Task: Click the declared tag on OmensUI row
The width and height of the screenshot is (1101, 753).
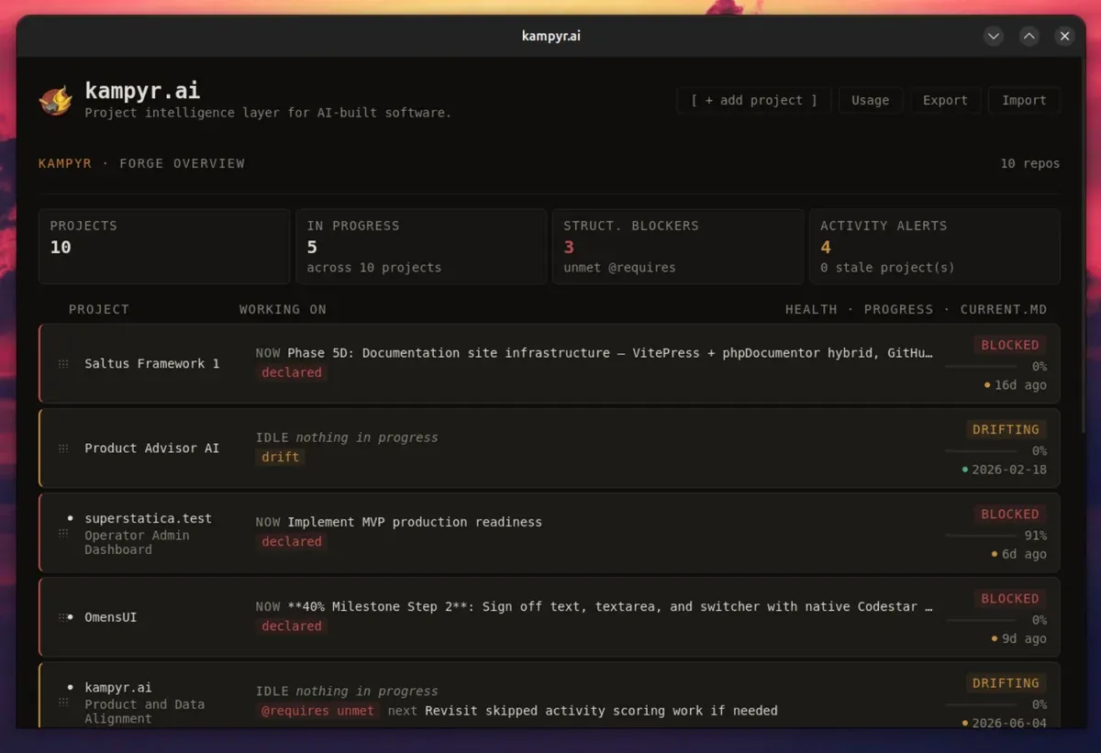Action: pos(292,626)
